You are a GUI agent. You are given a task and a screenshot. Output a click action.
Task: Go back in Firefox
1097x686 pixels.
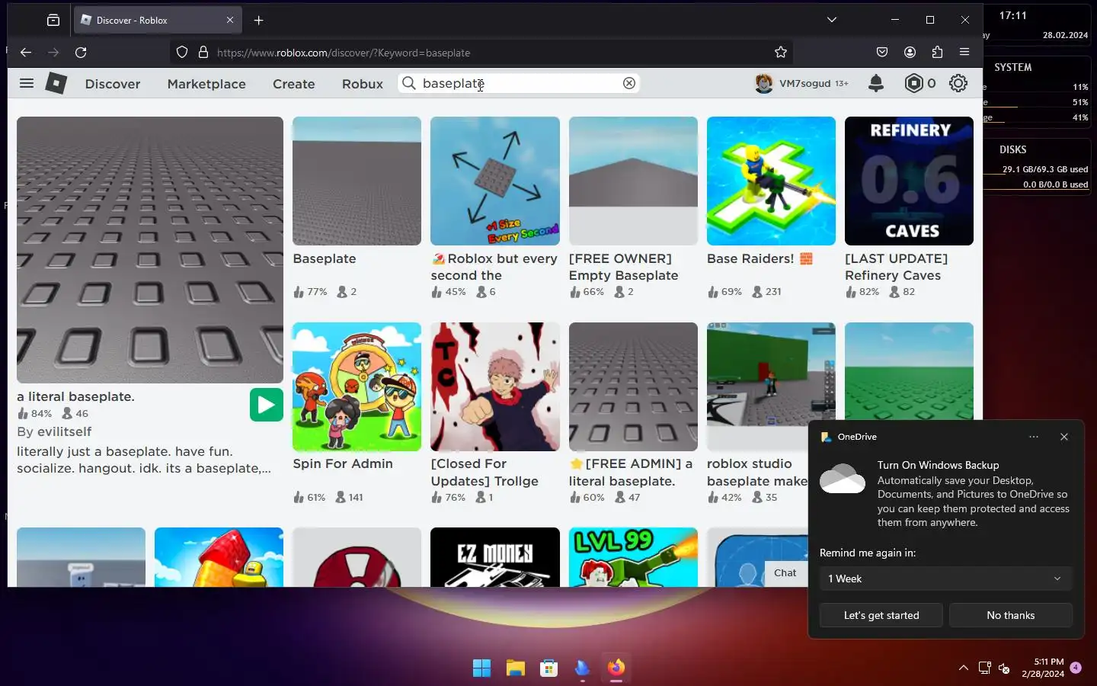[x=26, y=52]
